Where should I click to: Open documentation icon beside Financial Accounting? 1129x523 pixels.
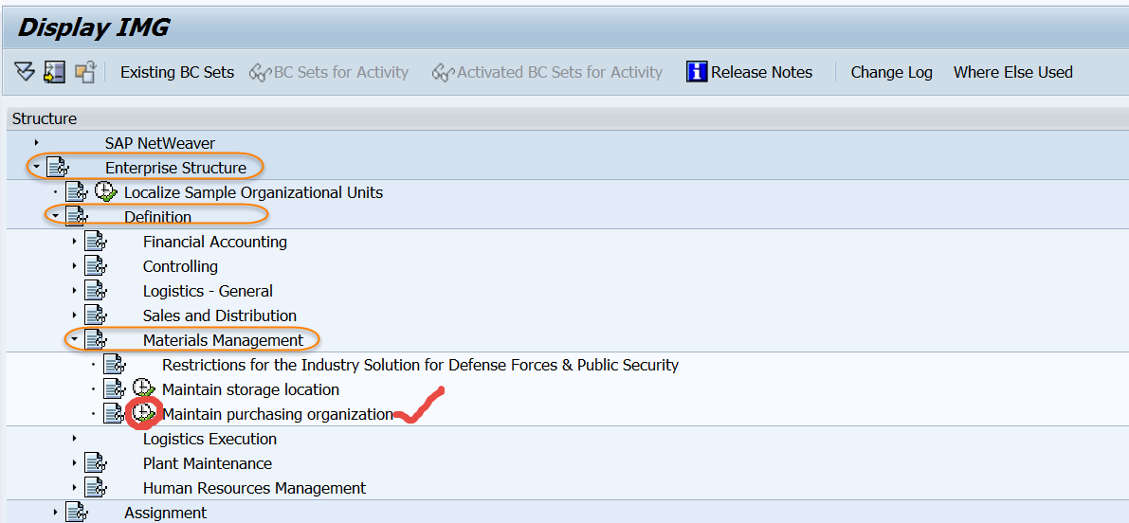point(96,242)
